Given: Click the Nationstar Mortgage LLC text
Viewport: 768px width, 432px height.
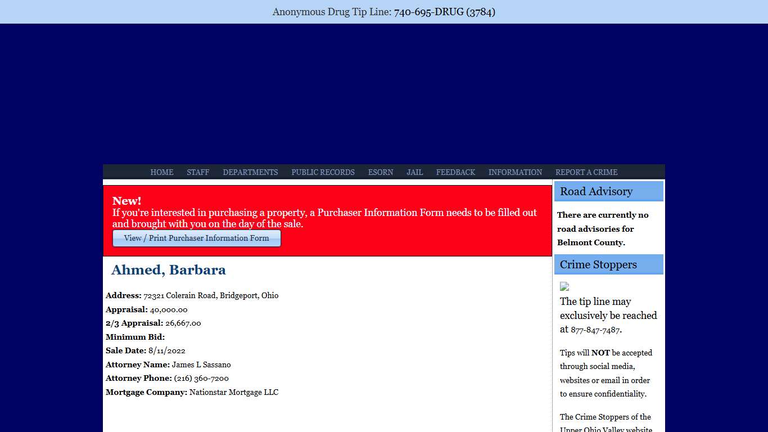Looking at the screenshot, I should 233,393.
